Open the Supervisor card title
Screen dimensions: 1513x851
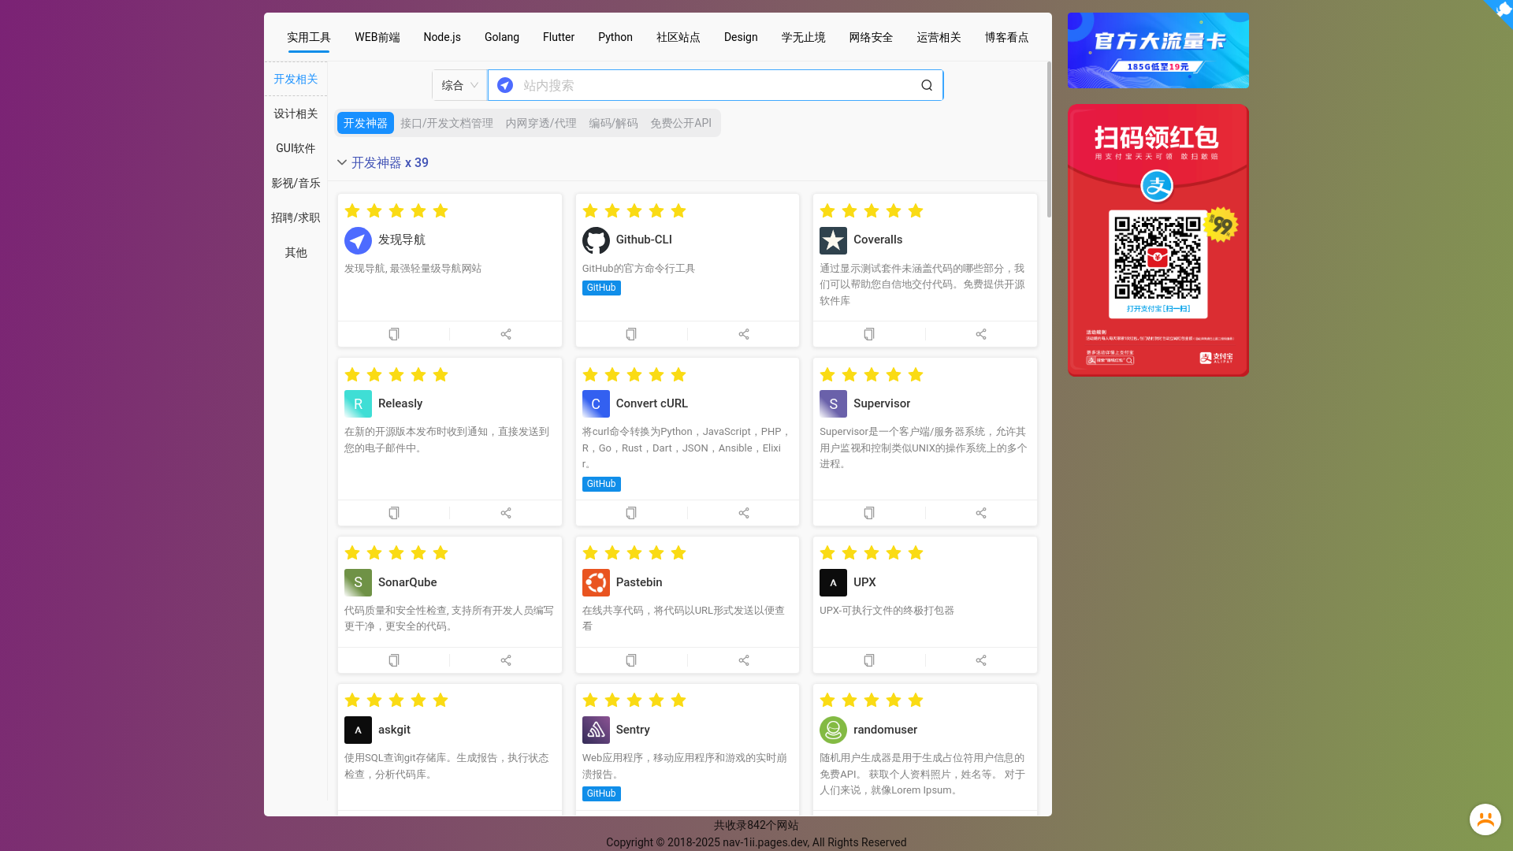pos(882,403)
